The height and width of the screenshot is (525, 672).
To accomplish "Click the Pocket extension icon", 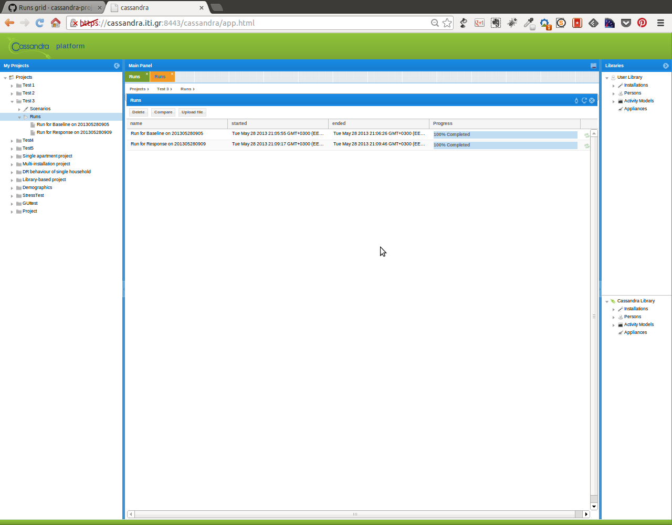I will pos(626,23).
